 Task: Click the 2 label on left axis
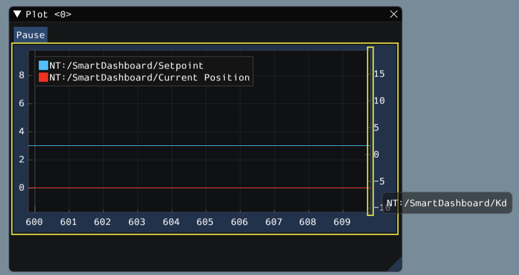click(21, 159)
